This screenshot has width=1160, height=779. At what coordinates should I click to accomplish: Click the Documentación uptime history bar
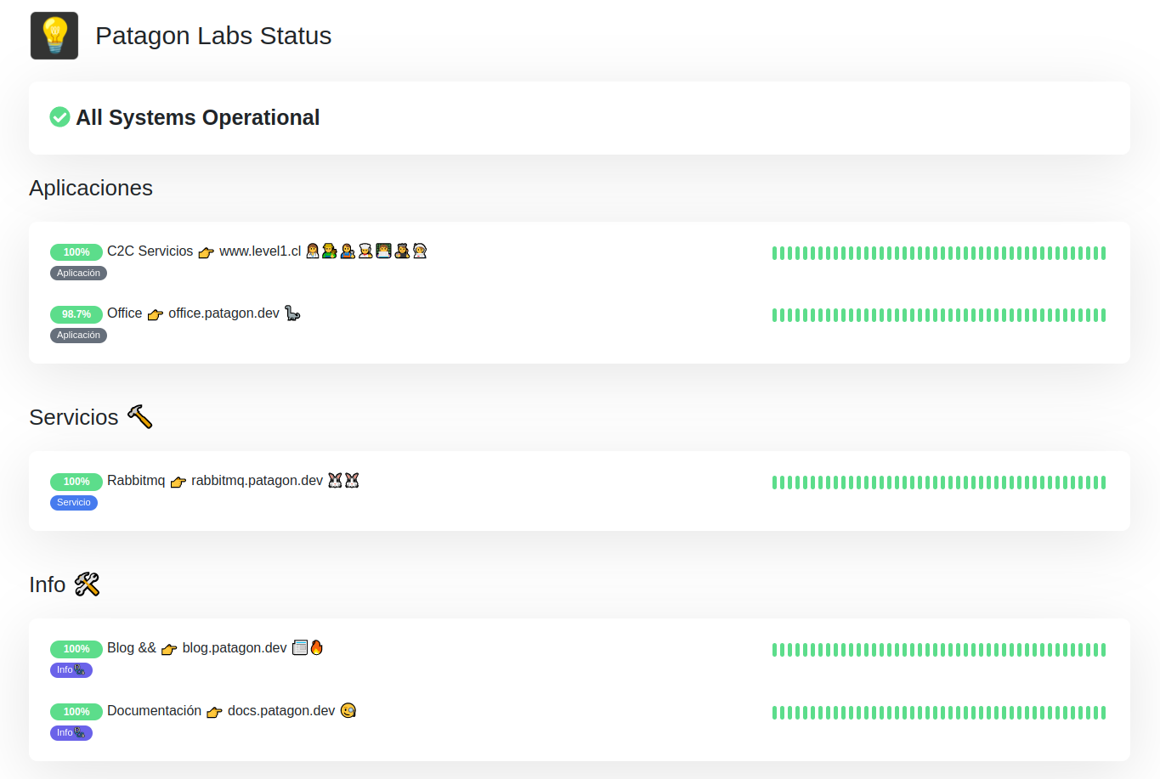pos(938,713)
